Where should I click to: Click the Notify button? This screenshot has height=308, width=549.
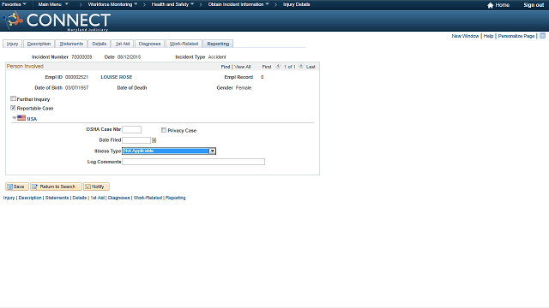(96, 187)
